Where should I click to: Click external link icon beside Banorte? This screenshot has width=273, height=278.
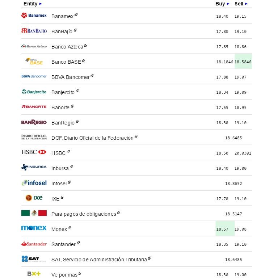click(x=72, y=106)
